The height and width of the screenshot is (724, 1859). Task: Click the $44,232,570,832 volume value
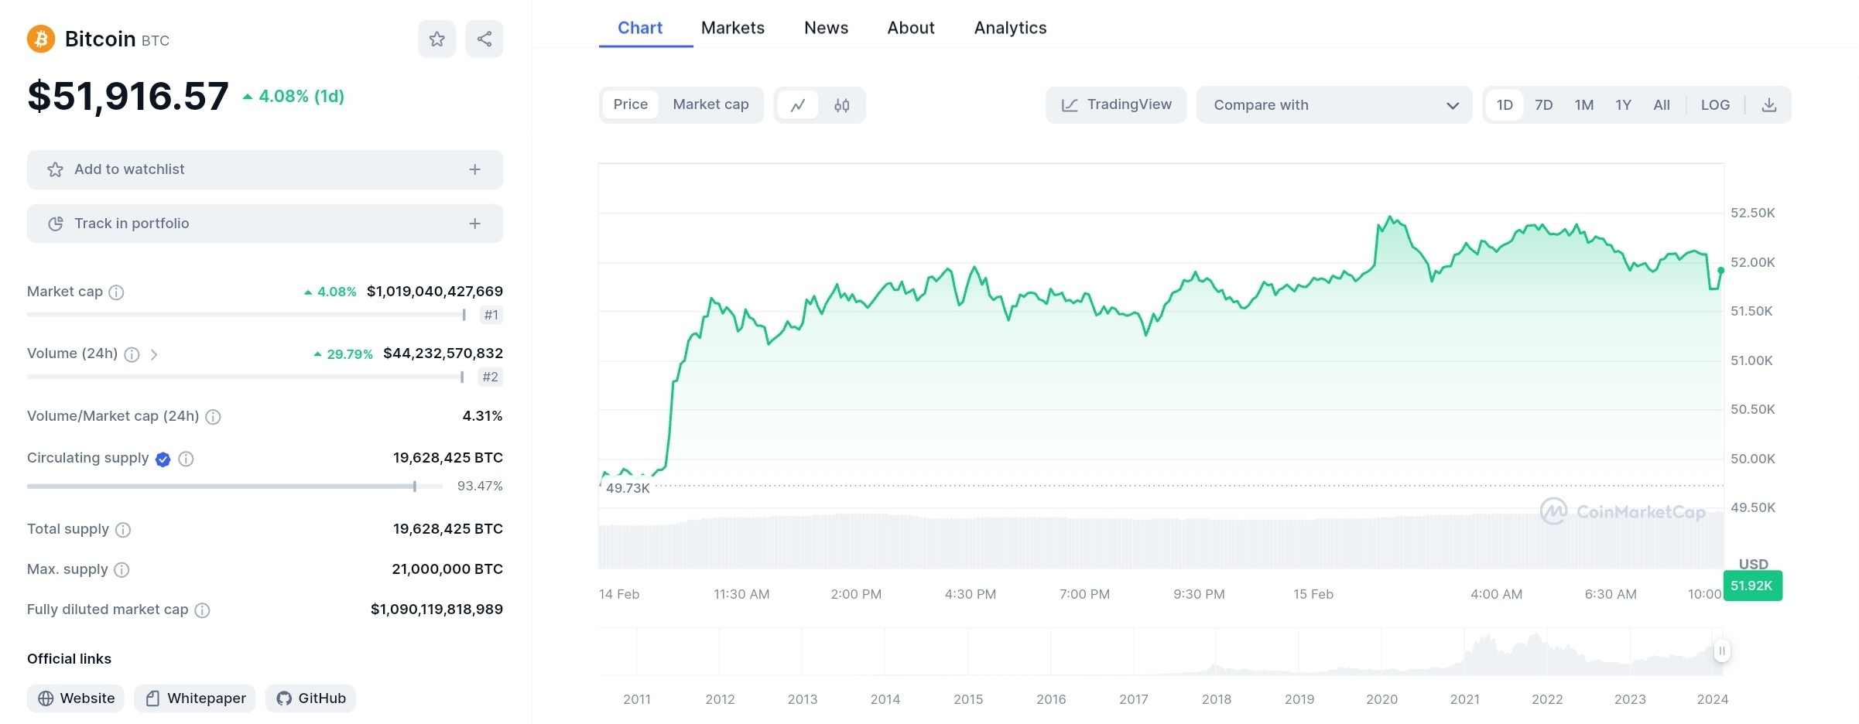(x=443, y=353)
